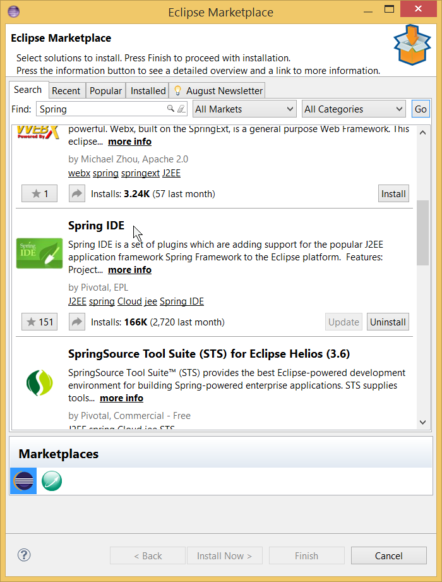Select the Eclipse marketplace icon
442x582 pixels.
23,481
